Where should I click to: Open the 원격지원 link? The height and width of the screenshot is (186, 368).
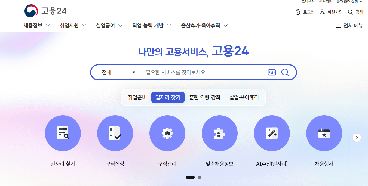tap(326, 2)
